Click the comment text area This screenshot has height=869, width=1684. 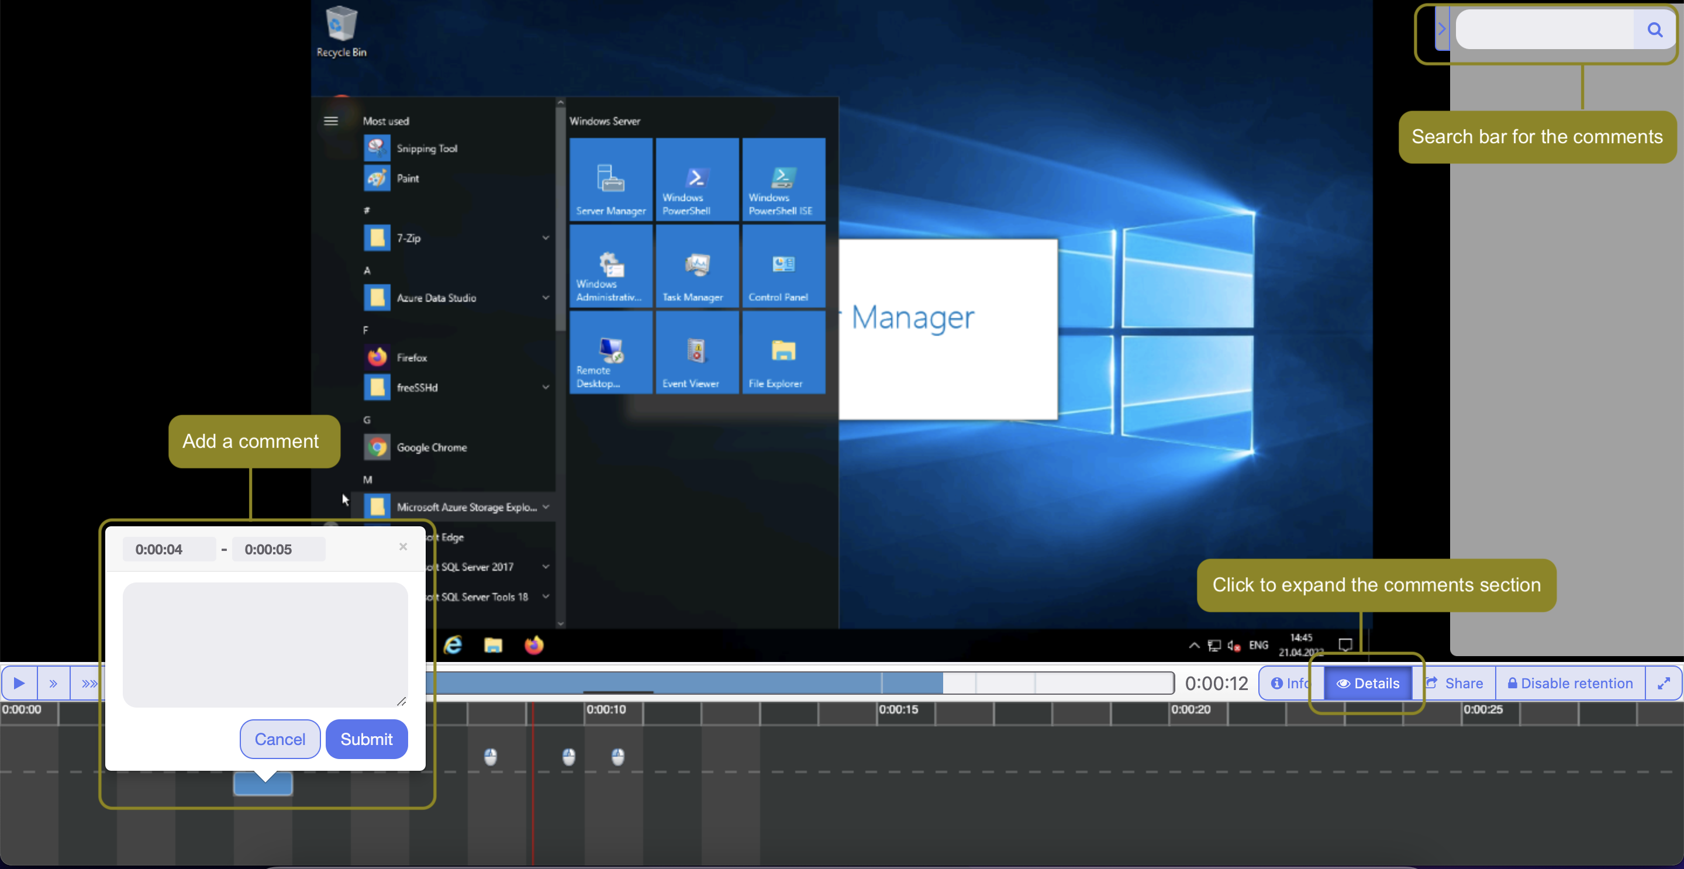(x=265, y=644)
